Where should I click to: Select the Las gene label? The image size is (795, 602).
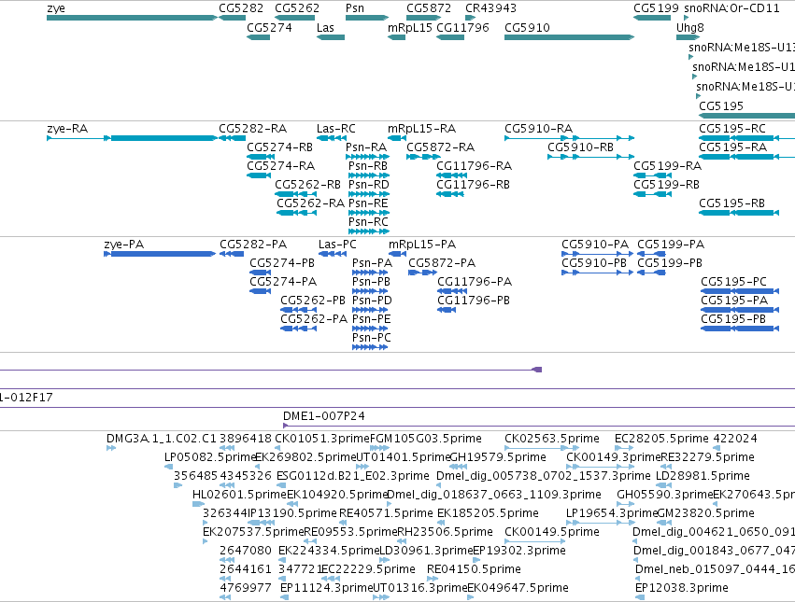point(325,27)
